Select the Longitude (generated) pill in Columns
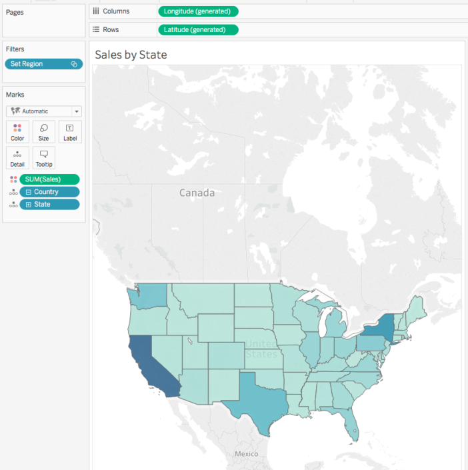The image size is (468, 470). (x=197, y=11)
